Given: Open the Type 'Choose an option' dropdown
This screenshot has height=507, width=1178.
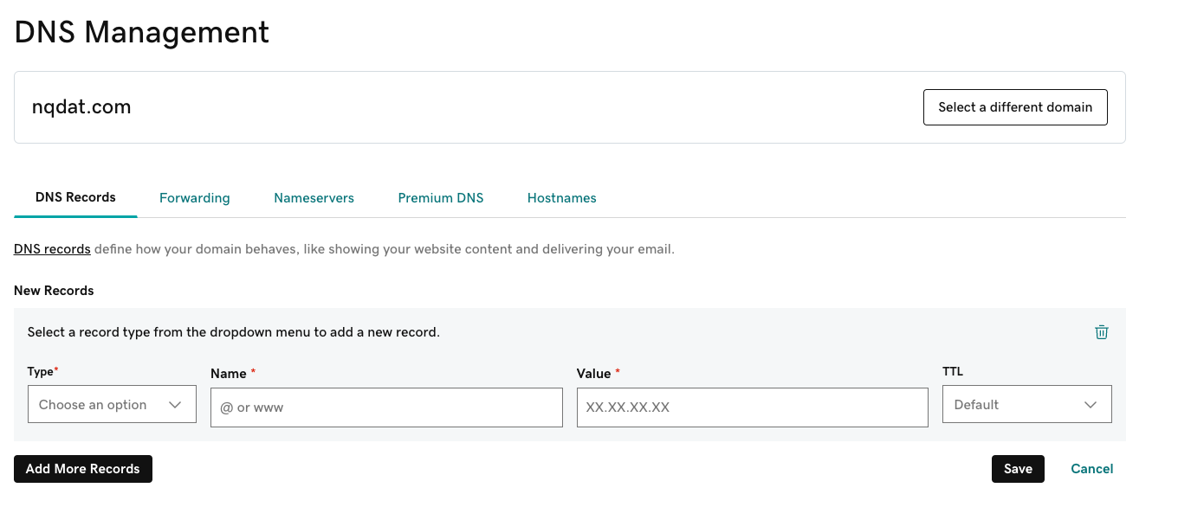Looking at the screenshot, I should (112, 405).
